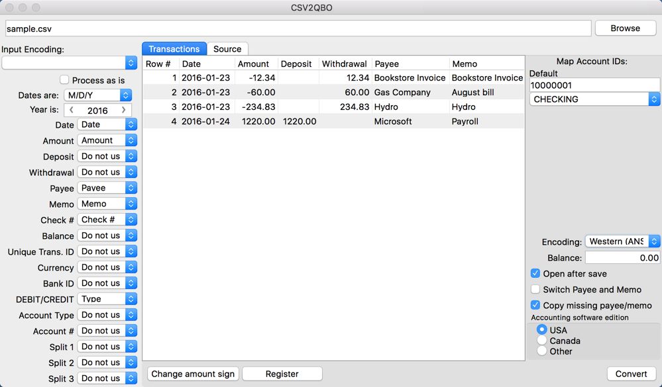Click the Amount column header in table
Image resolution: width=662 pixels, height=387 pixels.
(x=256, y=64)
